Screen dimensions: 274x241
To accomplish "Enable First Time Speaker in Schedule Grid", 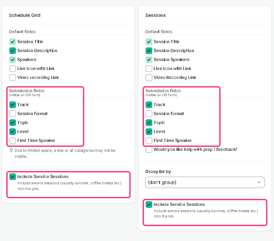I will pyautogui.click(x=13, y=141).
